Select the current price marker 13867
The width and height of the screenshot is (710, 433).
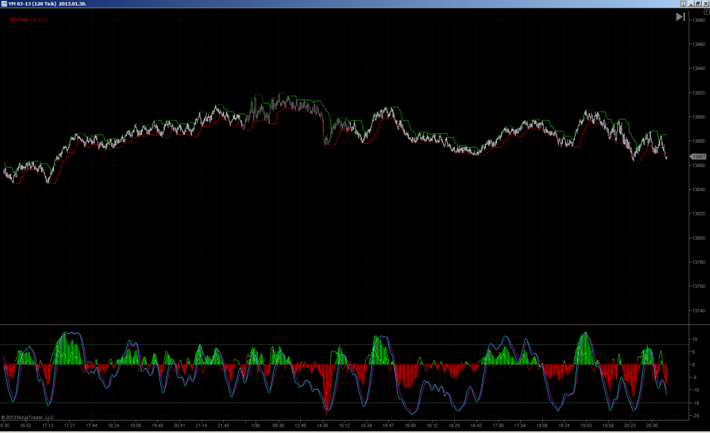click(698, 157)
